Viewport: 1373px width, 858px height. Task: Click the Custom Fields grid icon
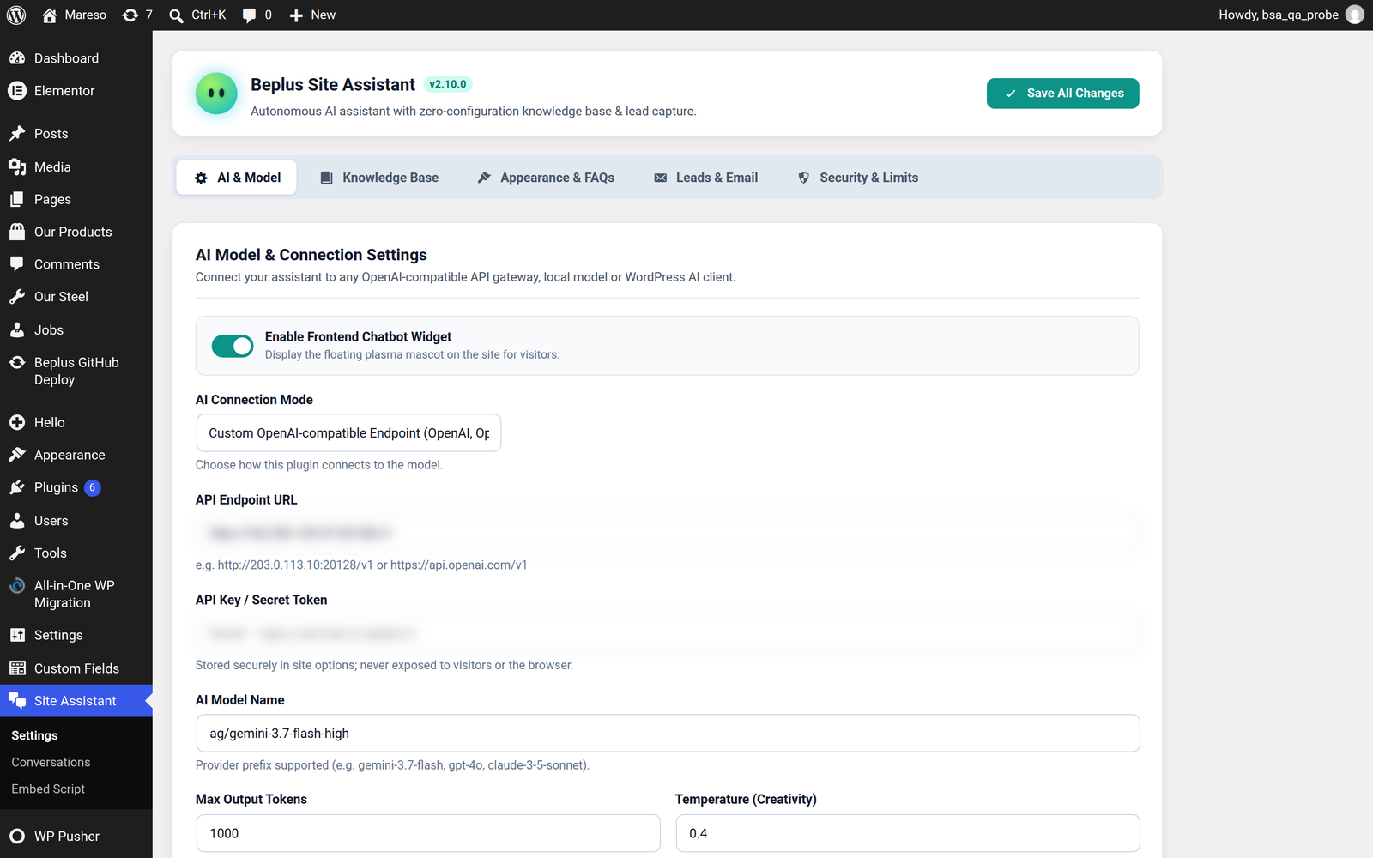[17, 668]
